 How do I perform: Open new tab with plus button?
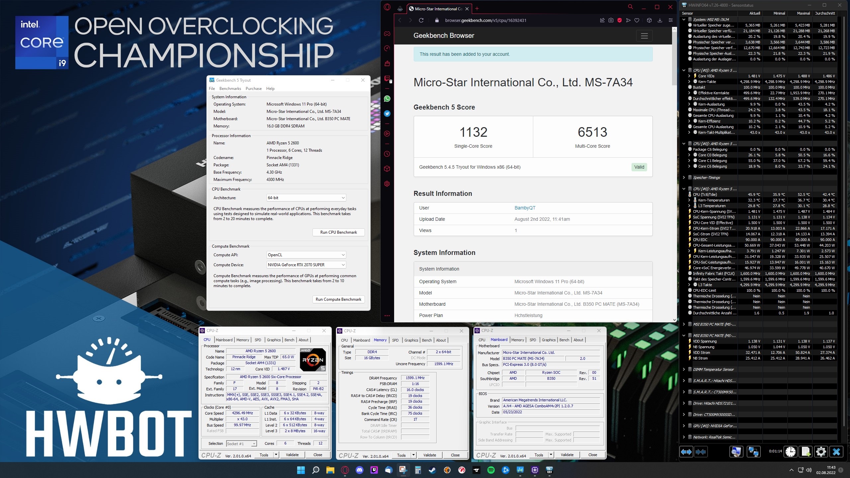click(477, 9)
